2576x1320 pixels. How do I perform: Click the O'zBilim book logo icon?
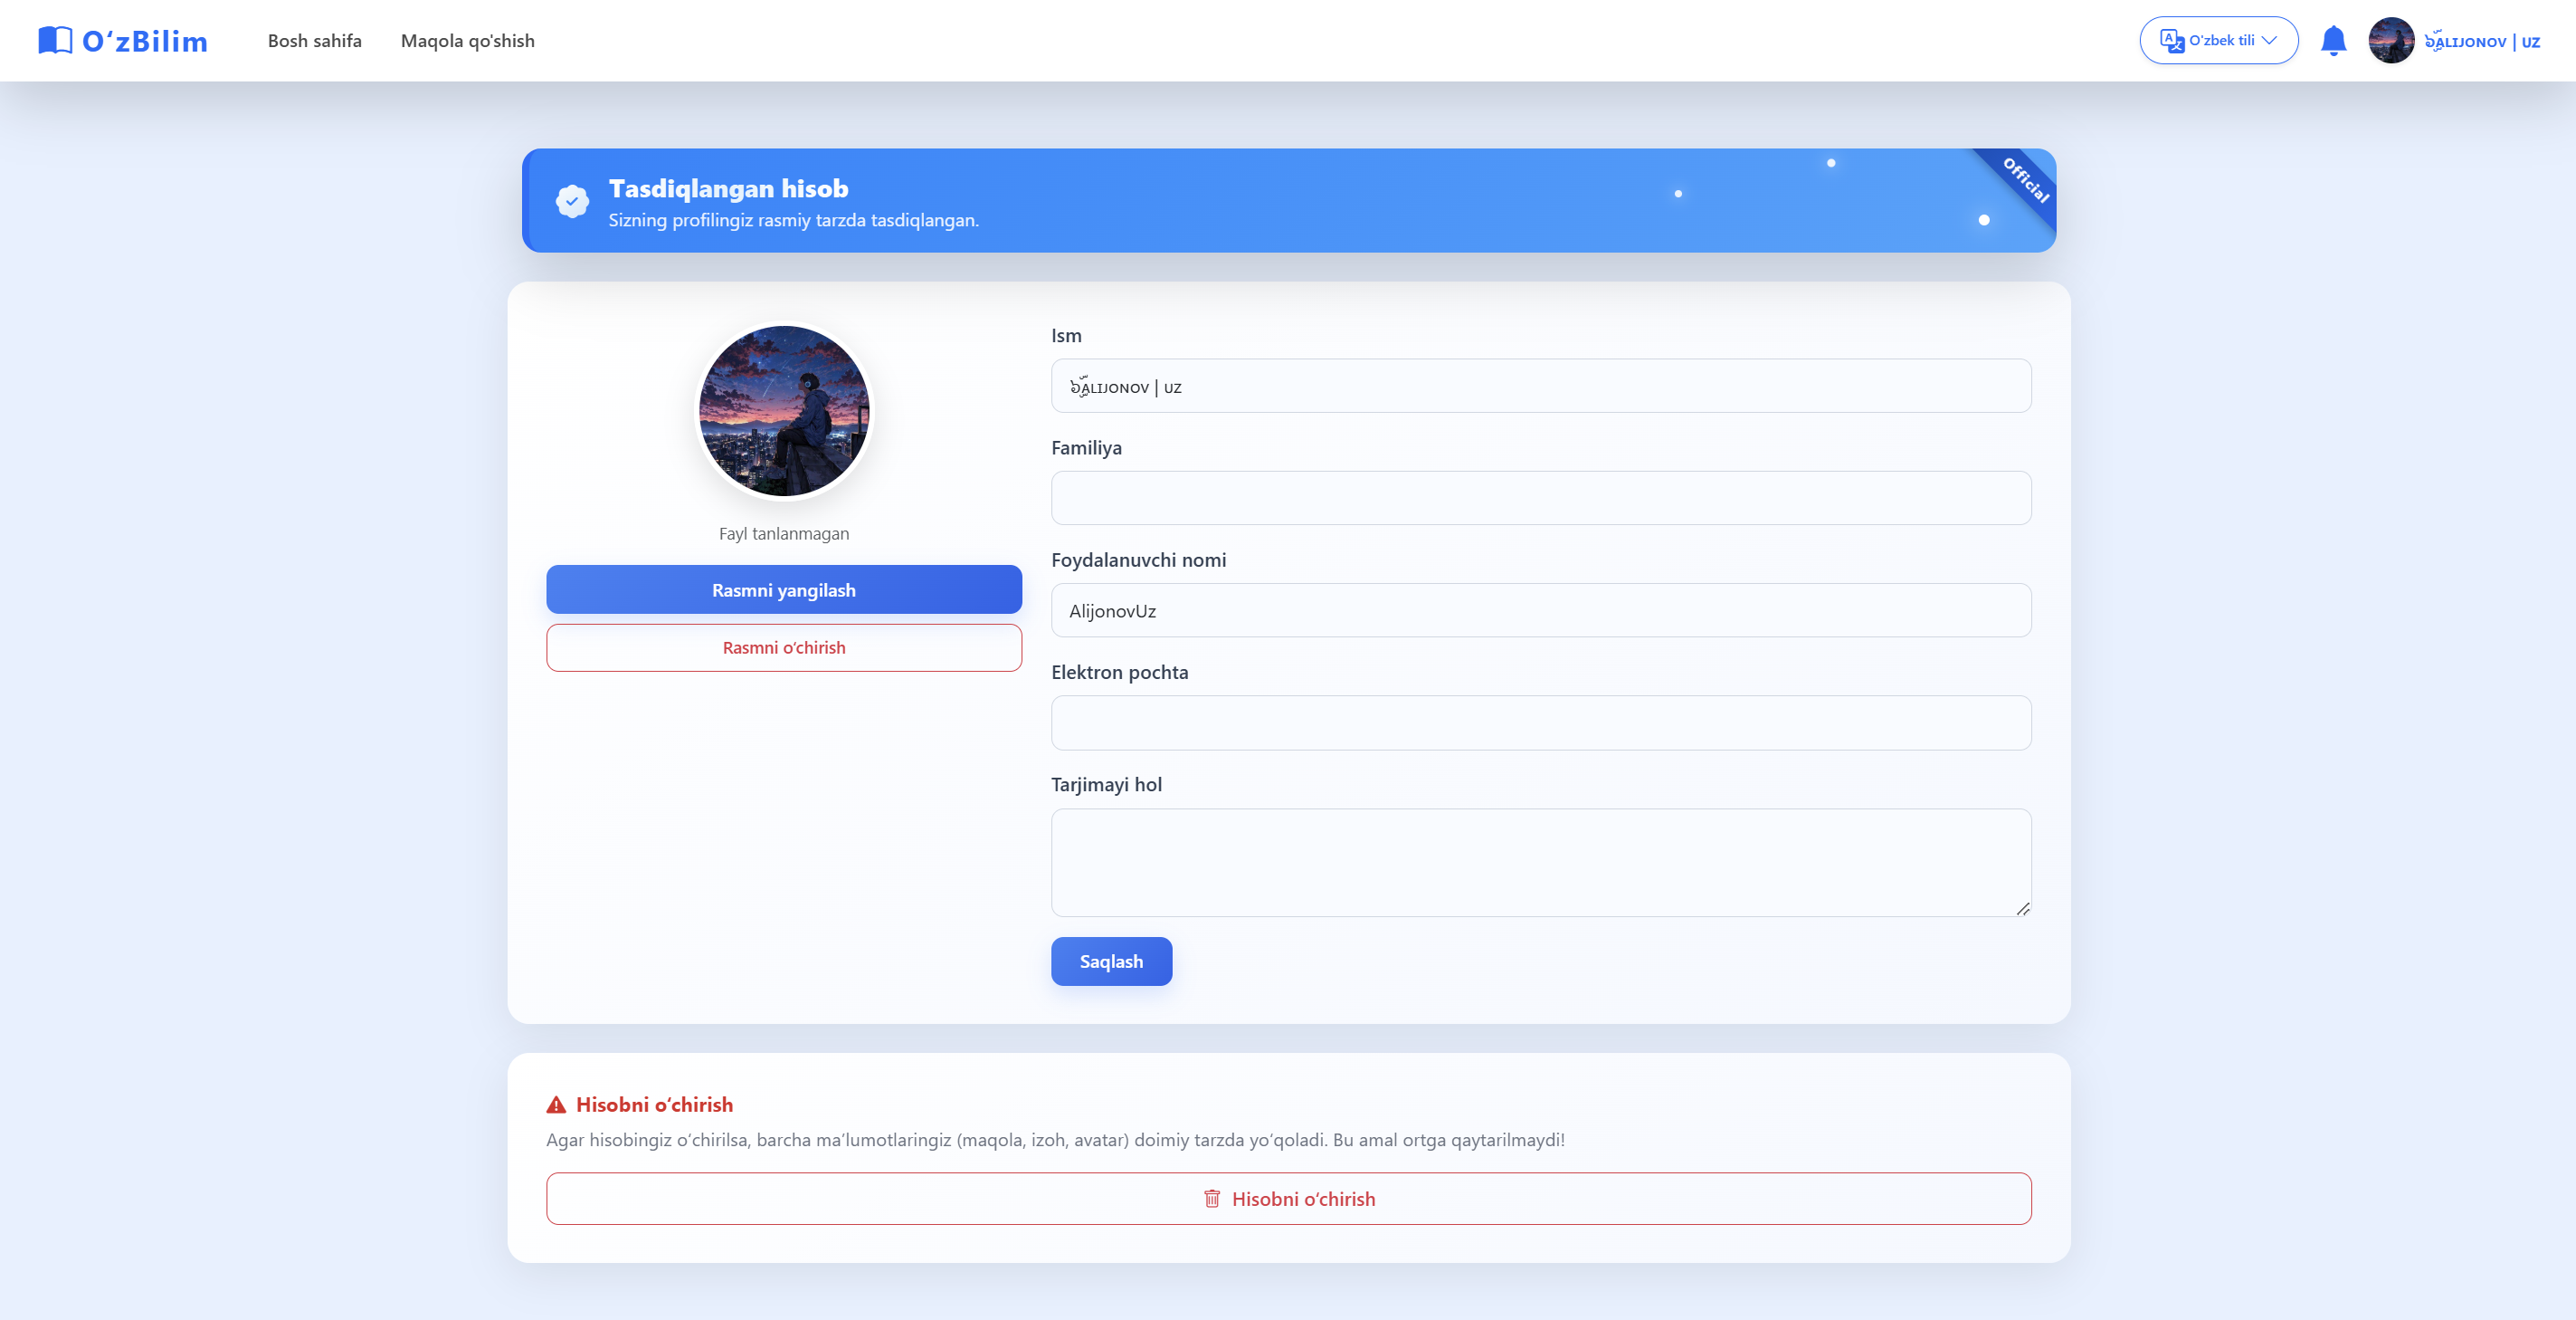click(55, 41)
